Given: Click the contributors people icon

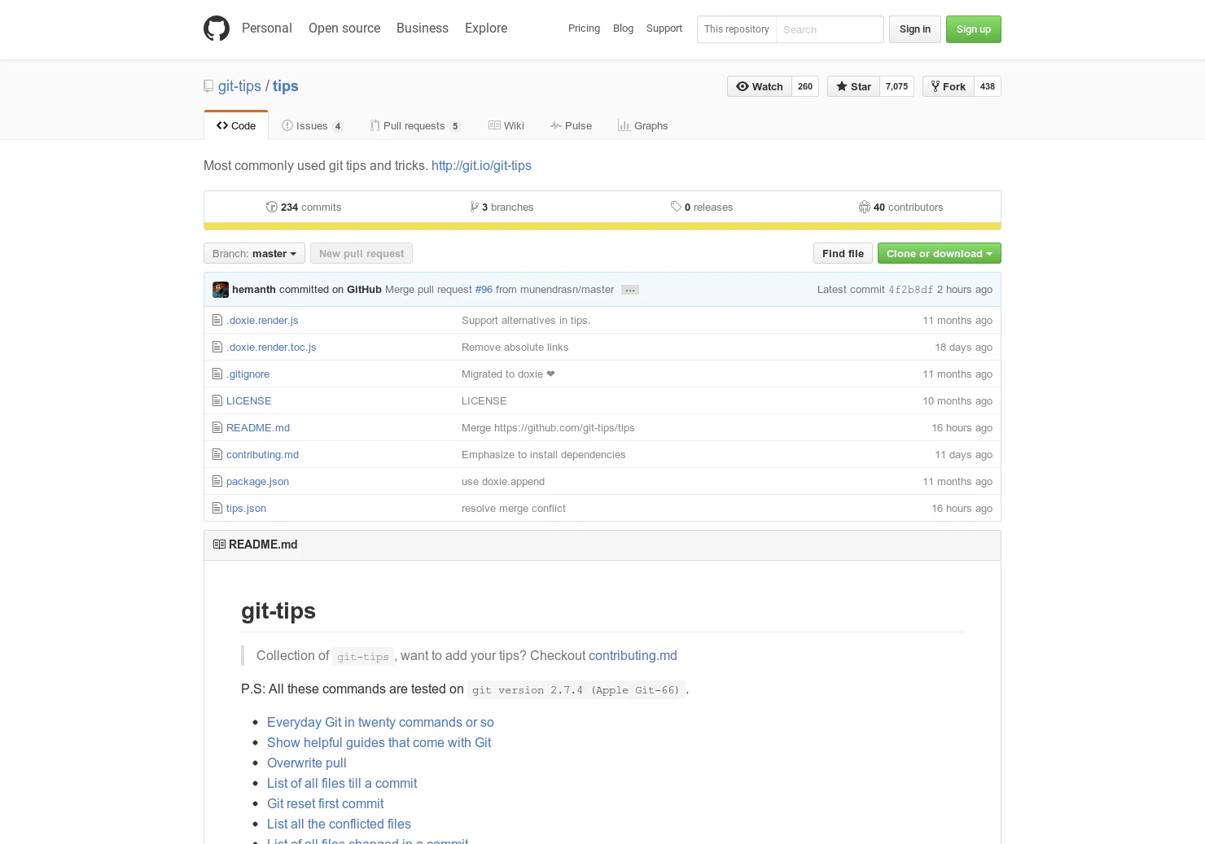Looking at the screenshot, I should coord(865,207).
